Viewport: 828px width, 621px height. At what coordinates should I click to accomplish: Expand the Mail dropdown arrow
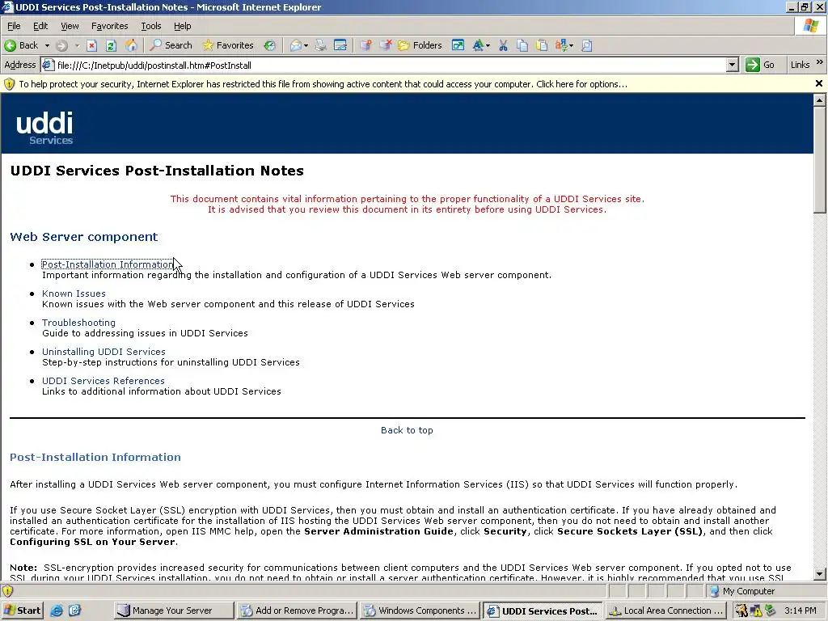tap(306, 45)
